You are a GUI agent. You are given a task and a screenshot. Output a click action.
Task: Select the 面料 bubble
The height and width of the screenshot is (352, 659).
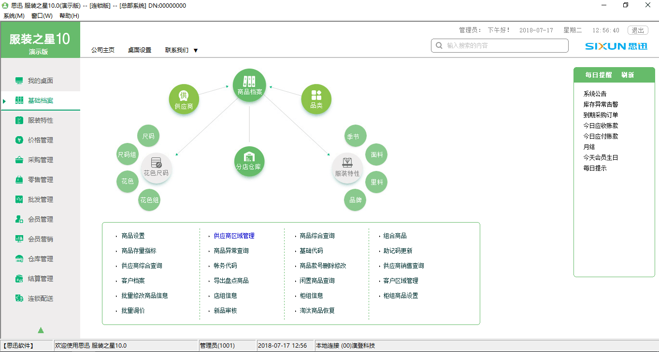pyautogui.click(x=376, y=155)
